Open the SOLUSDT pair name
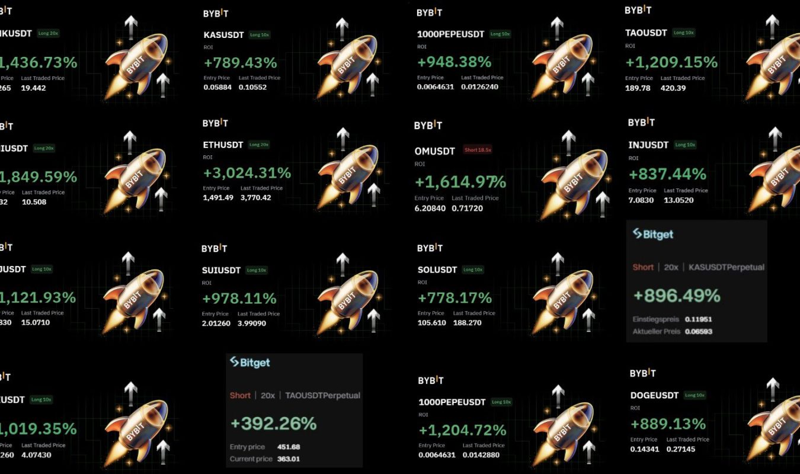 coord(437,270)
